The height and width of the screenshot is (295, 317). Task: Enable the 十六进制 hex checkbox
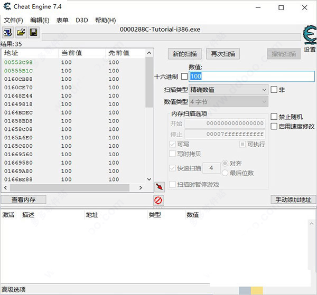point(184,77)
